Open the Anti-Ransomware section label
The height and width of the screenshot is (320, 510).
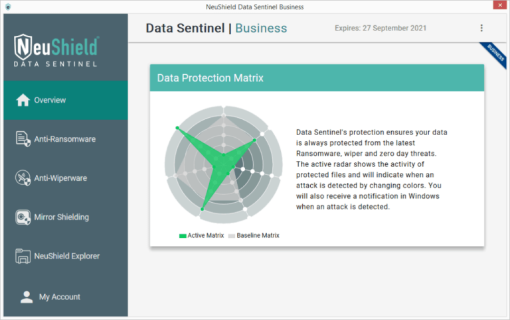pyautogui.click(x=64, y=139)
